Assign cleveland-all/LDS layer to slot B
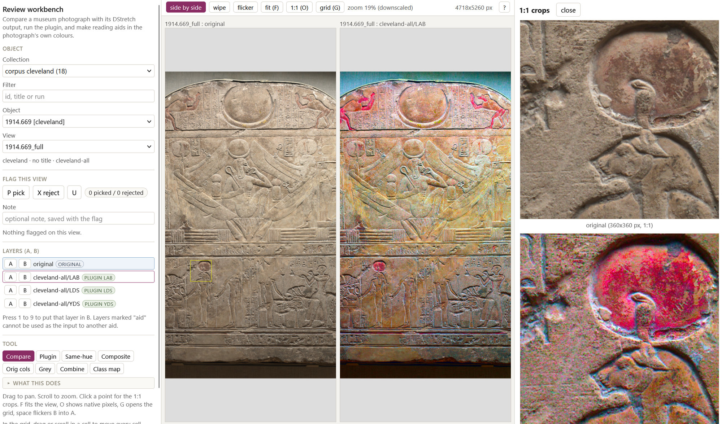This screenshot has width=722, height=424. pyautogui.click(x=25, y=290)
